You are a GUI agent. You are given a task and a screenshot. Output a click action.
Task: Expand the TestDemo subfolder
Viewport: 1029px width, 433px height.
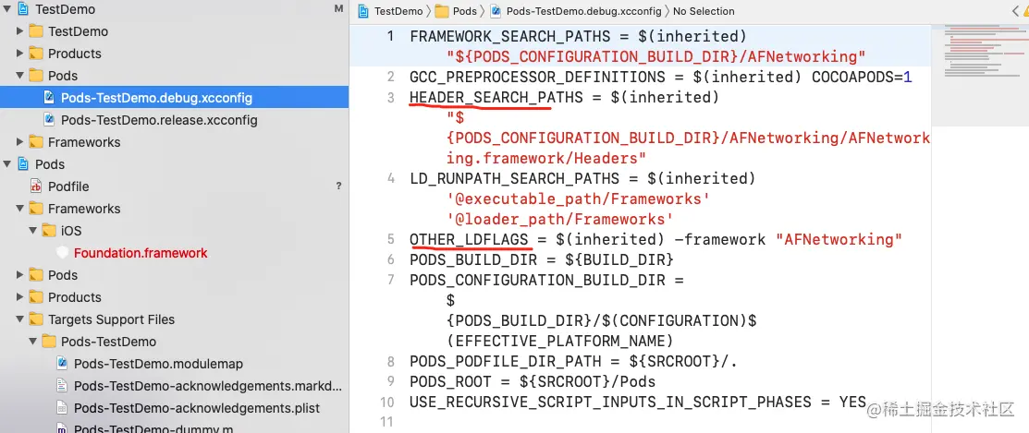(x=19, y=31)
